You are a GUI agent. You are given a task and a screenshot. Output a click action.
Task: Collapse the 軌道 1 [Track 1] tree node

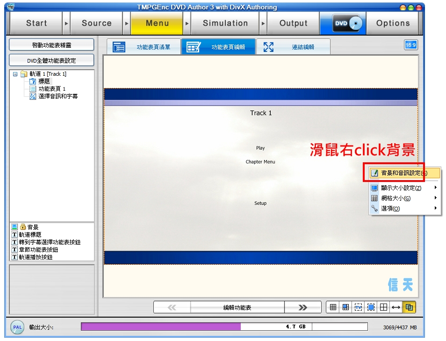coord(15,74)
